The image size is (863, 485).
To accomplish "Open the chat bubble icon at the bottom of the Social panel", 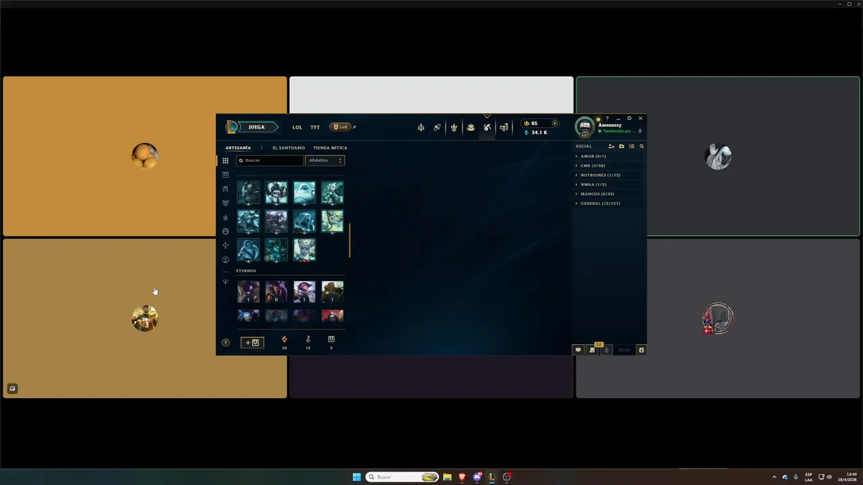I will (578, 350).
